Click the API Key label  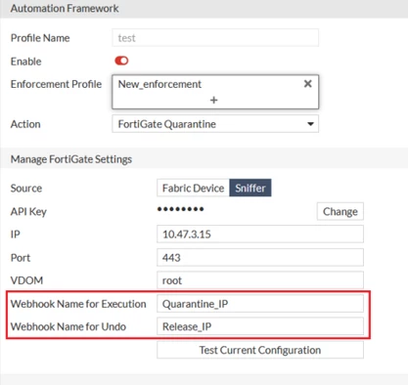click(x=28, y=212)
